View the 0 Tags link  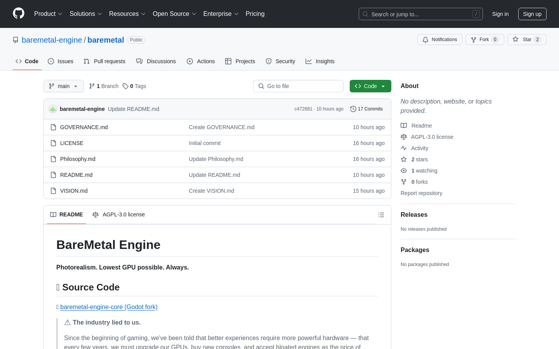pyautogui.click(x=134, y=86)
